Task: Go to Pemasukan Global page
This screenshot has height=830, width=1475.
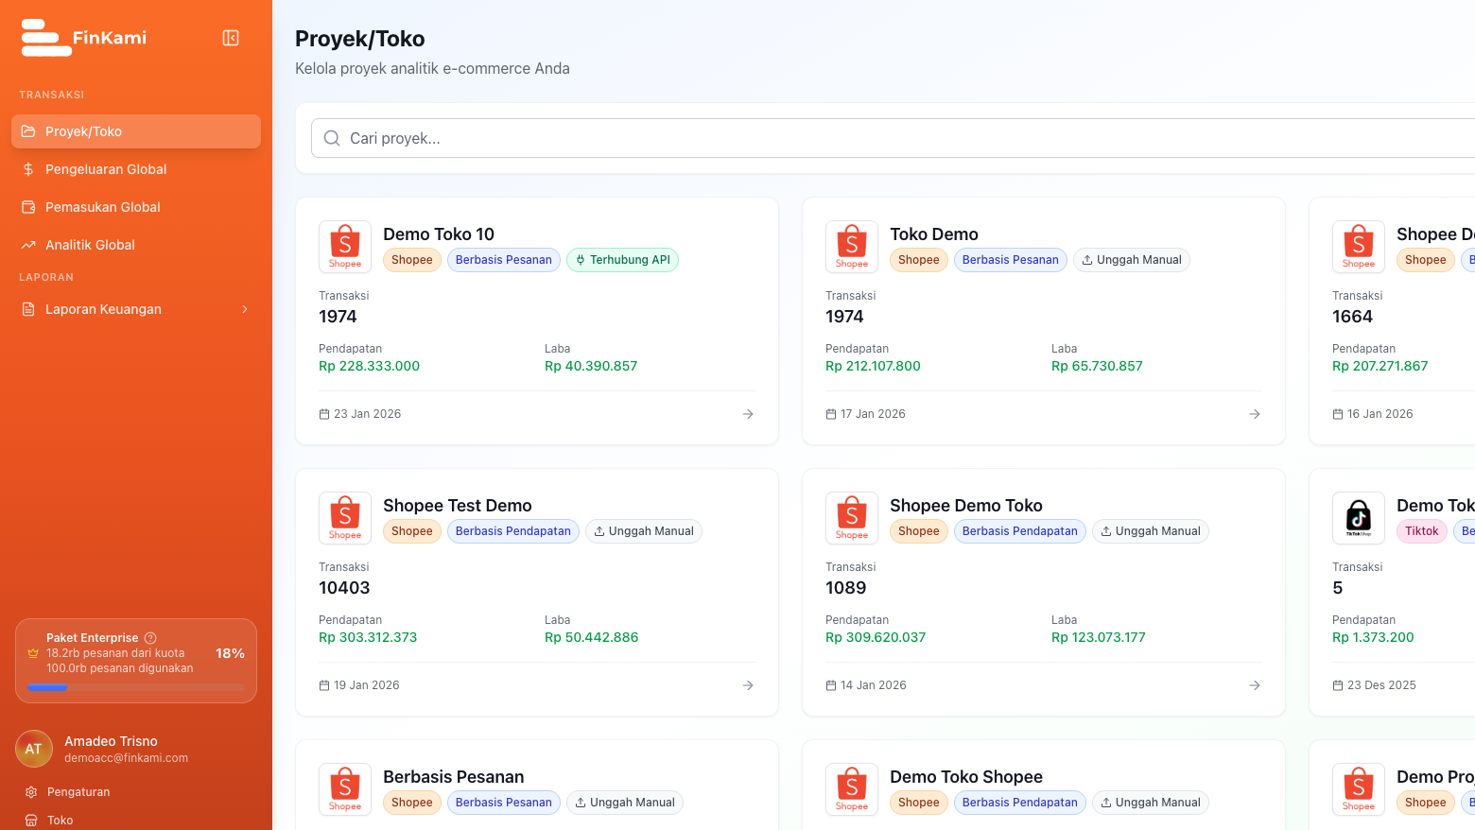Action: tap(102, 207)
